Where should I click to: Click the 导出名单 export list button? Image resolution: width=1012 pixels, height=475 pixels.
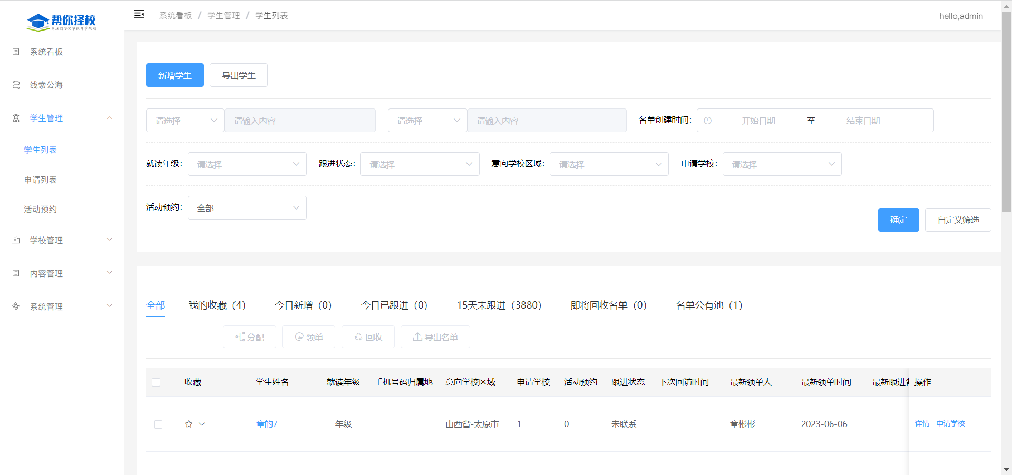(x=435, y=337)
